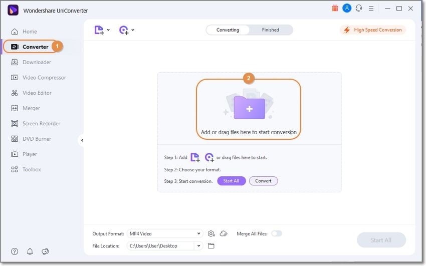Open the Output Format MP4 Video dropdown
The image size is (426, 266).
pyautogui.click(x=165, y=234)
